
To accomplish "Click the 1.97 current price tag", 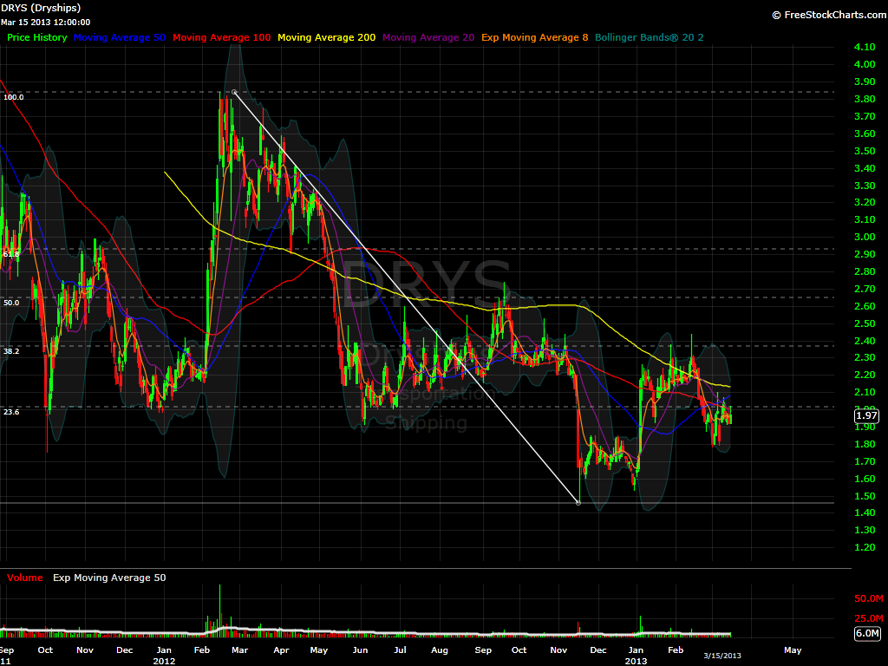I will [867, 415].
